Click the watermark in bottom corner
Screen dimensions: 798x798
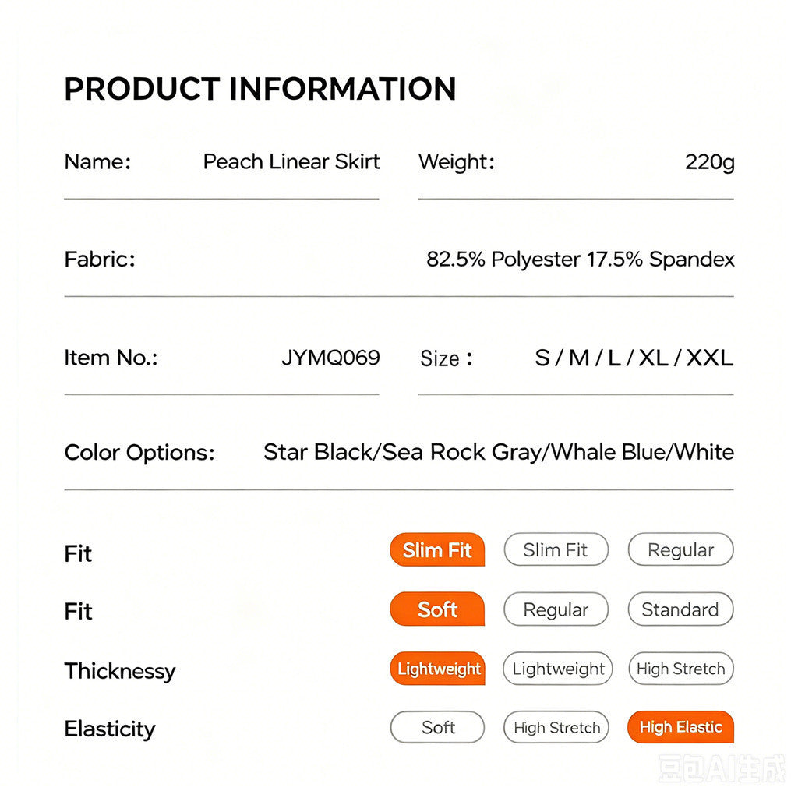722,769
